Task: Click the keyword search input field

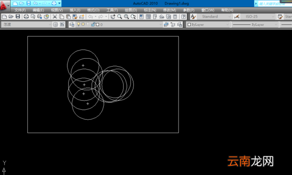Action: click(x=274, y=3)
